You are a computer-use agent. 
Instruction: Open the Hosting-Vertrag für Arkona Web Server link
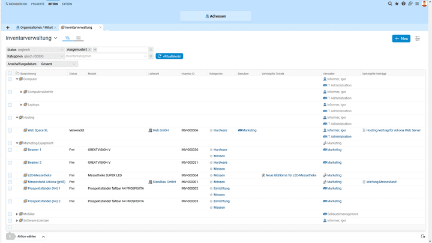tap(393, 130)
